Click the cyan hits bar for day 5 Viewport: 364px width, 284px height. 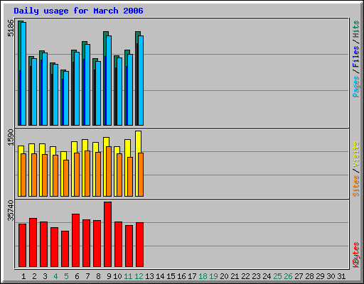(66, 98)
